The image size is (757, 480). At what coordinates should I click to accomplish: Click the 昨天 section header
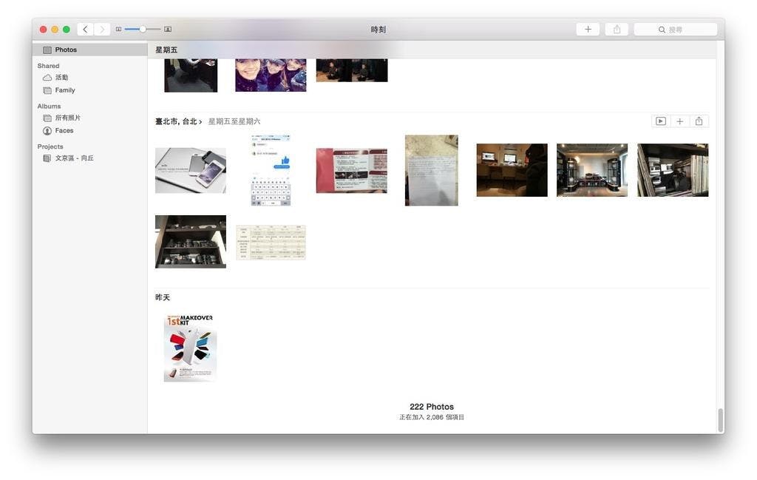[x=163, y=297]
